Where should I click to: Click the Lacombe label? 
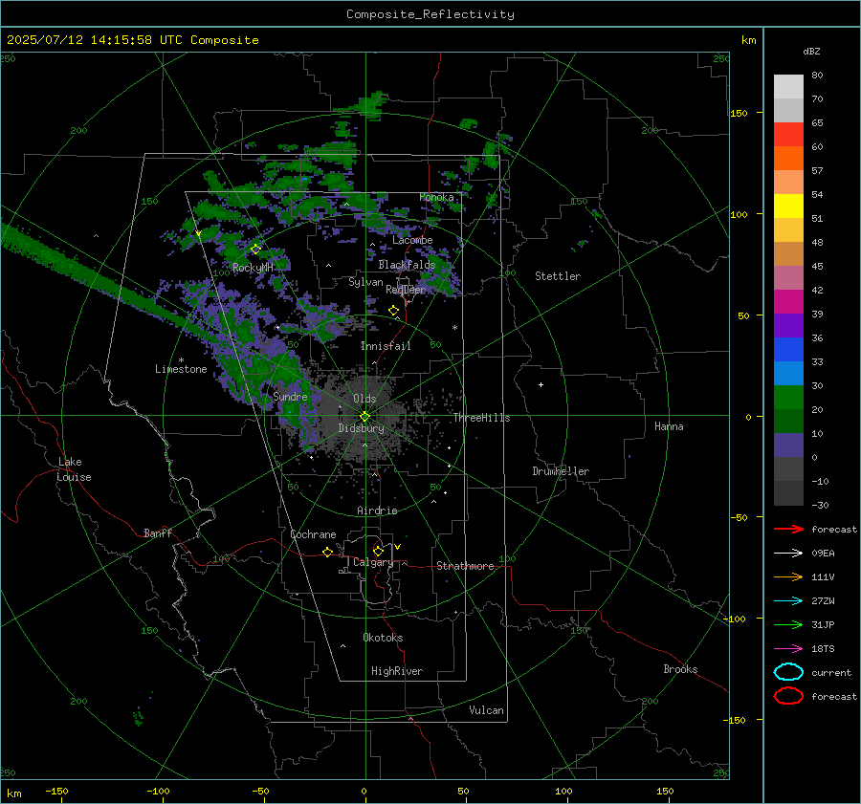tap(412, 240)
